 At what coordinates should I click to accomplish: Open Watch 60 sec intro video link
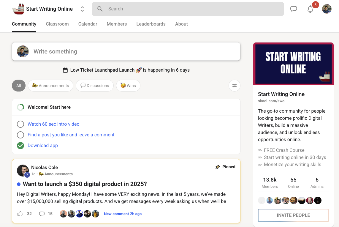click(x=53, y=124)
